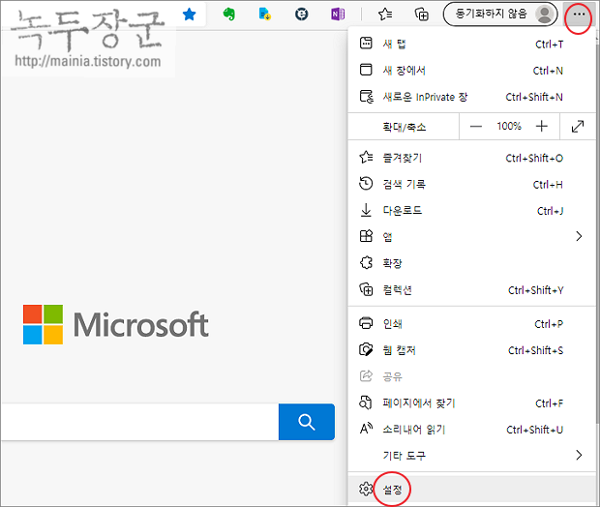Viewport: 600px width, 507px height.
Task: Open the three-dot Settings and more menu
Action: click(x=579, y=15)
